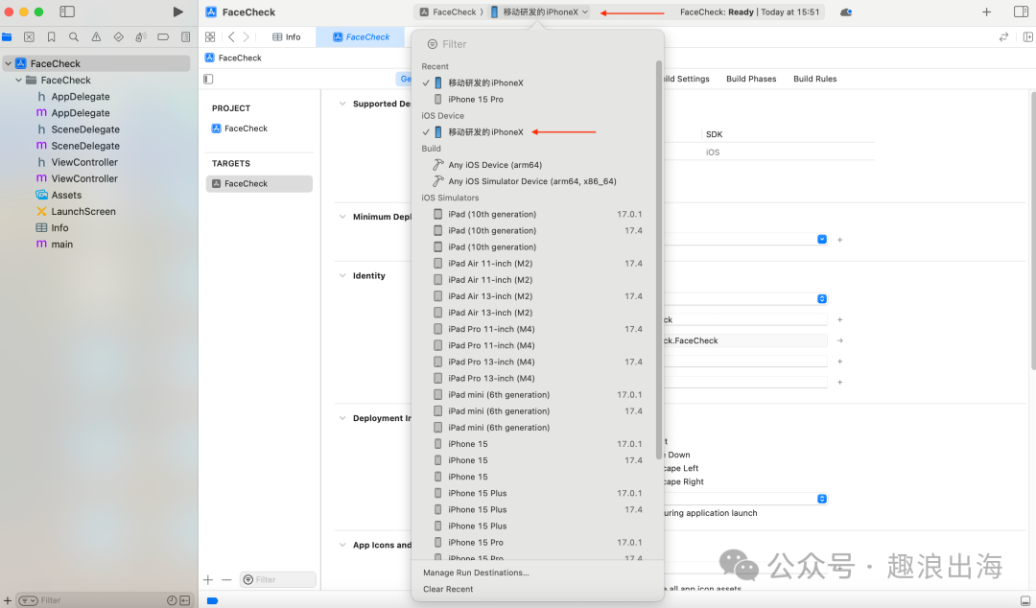Toggle the project outline sidebar icon
The height and width of the screenshot is (608, 1036).
[209, 79]
